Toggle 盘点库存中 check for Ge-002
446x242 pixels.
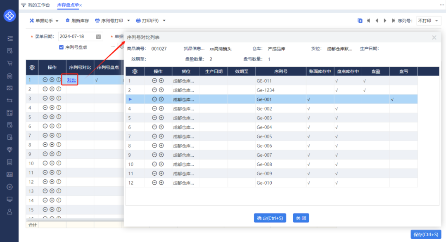point(337,108)
